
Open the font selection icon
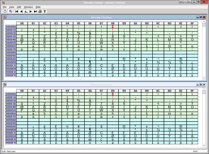(11, 12)
